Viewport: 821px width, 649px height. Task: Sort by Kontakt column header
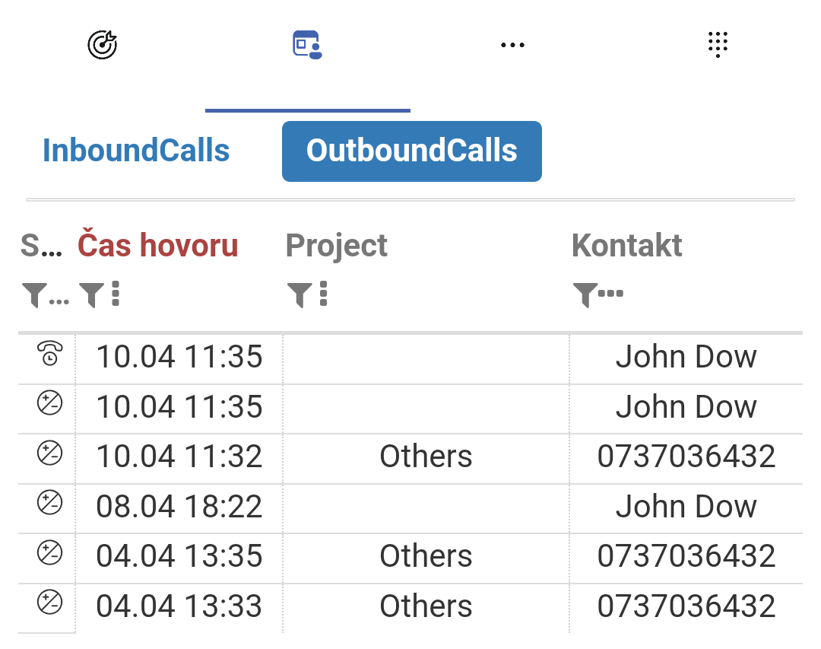(626, 245)
